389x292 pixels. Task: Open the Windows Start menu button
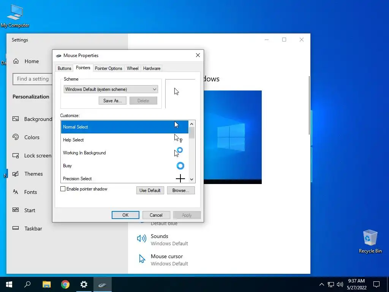pos(9,284)
